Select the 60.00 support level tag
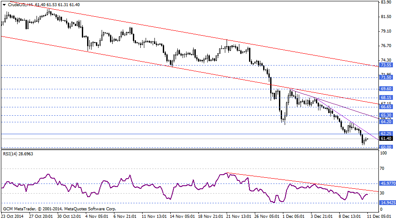Viewport: 396px width, 220px height. (x=386, y=147)
